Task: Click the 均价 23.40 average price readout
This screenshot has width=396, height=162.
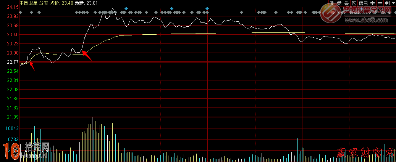Action: point(61,3)
